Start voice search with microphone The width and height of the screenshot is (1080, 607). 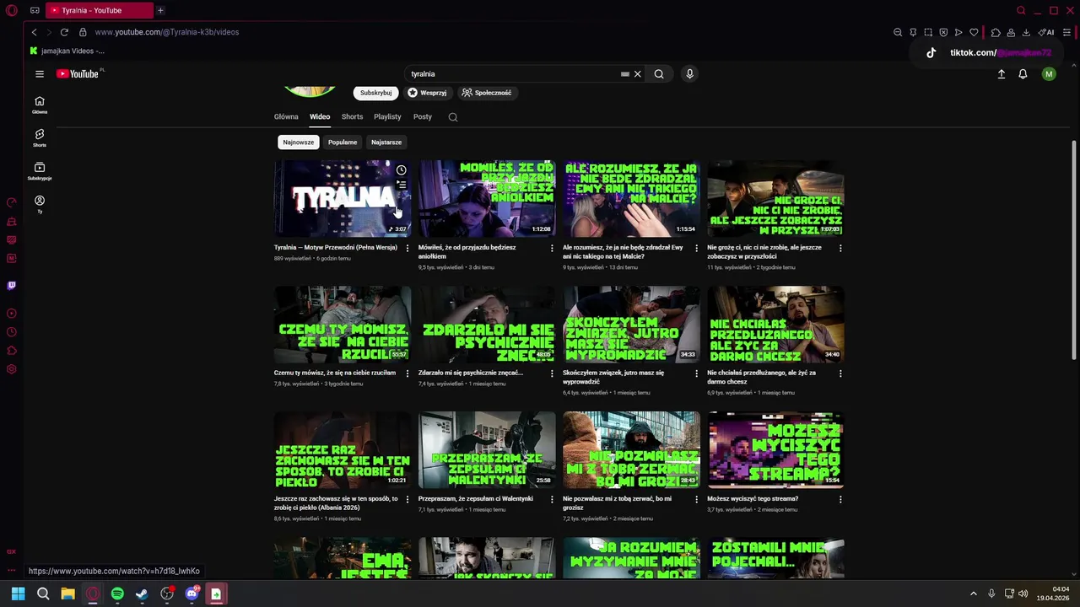click(689, 74)
